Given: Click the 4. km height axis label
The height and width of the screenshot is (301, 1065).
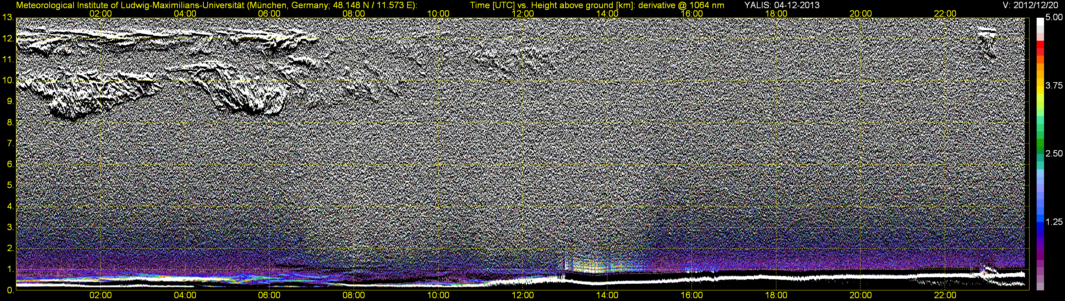Looking at the screenshot, I should (x=10, y=206).
